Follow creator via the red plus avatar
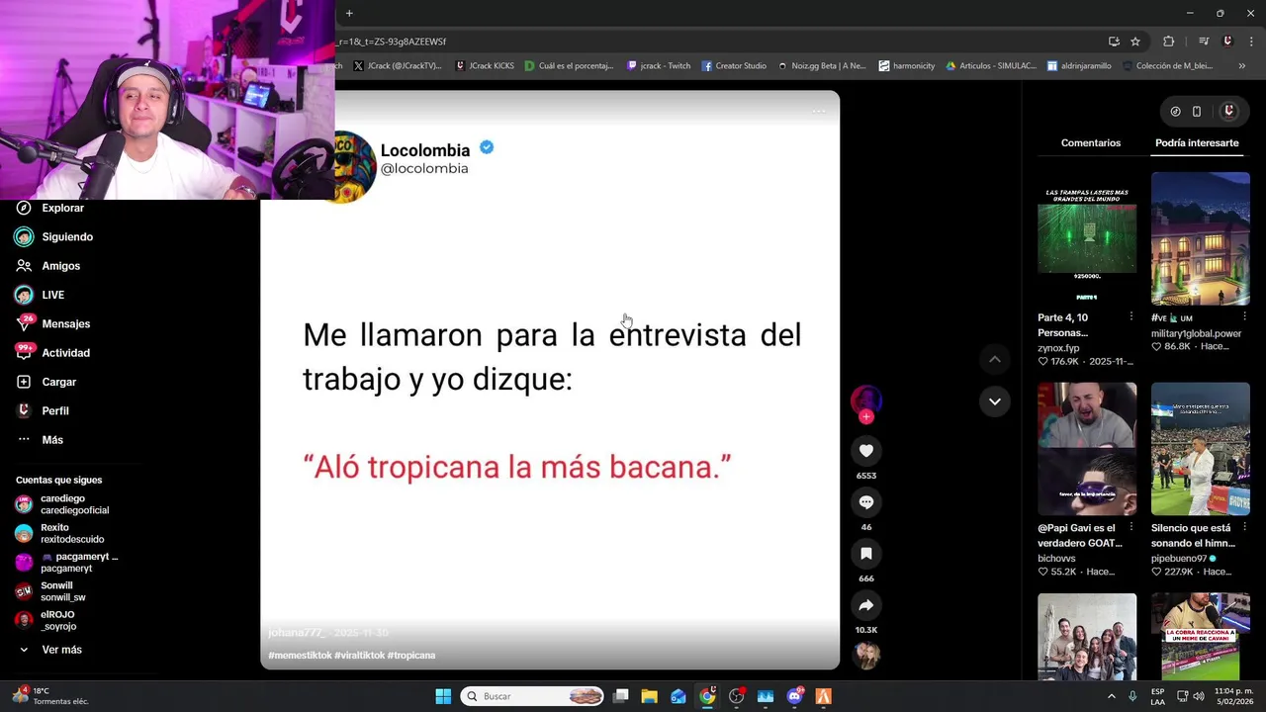Image resolution: width=1266 pixels, height=712 pixels. tap(866, 416)
